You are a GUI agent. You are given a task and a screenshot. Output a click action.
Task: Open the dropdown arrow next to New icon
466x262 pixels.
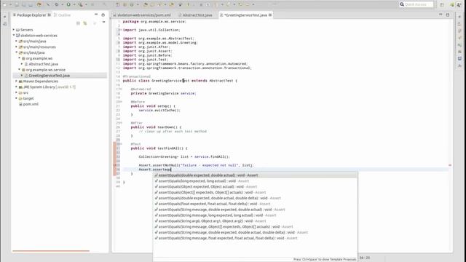(10, 4)
